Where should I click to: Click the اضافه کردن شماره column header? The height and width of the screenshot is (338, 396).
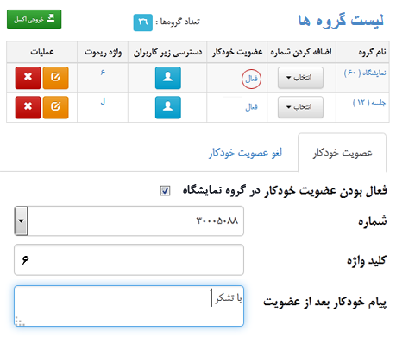(301, 52)
